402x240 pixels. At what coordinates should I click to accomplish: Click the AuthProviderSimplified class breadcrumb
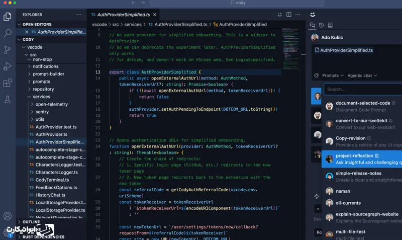pos(240,24)
